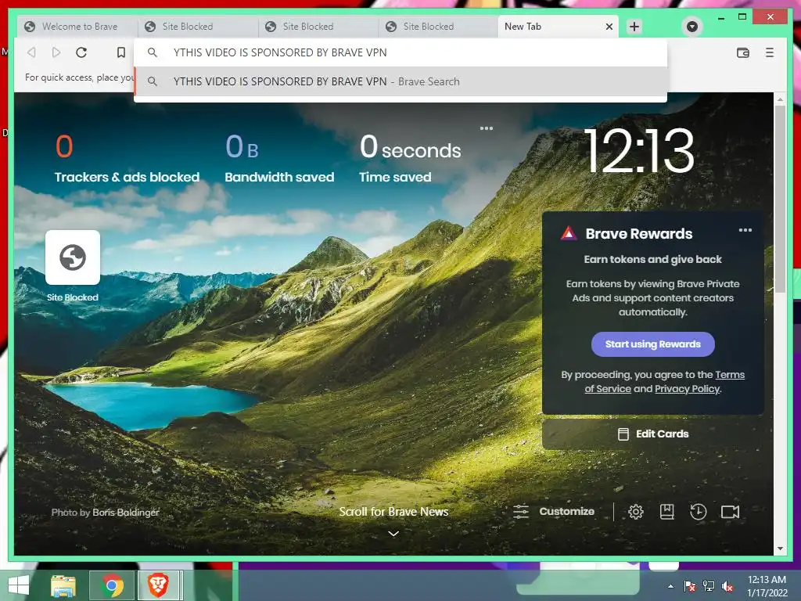Click the 12:13 clock widget

click(639, 151)
